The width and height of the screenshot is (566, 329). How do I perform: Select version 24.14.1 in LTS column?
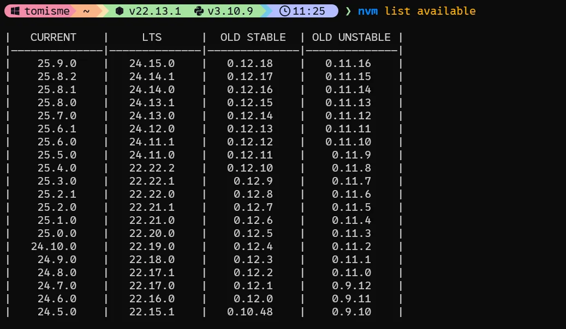(152, 76)
